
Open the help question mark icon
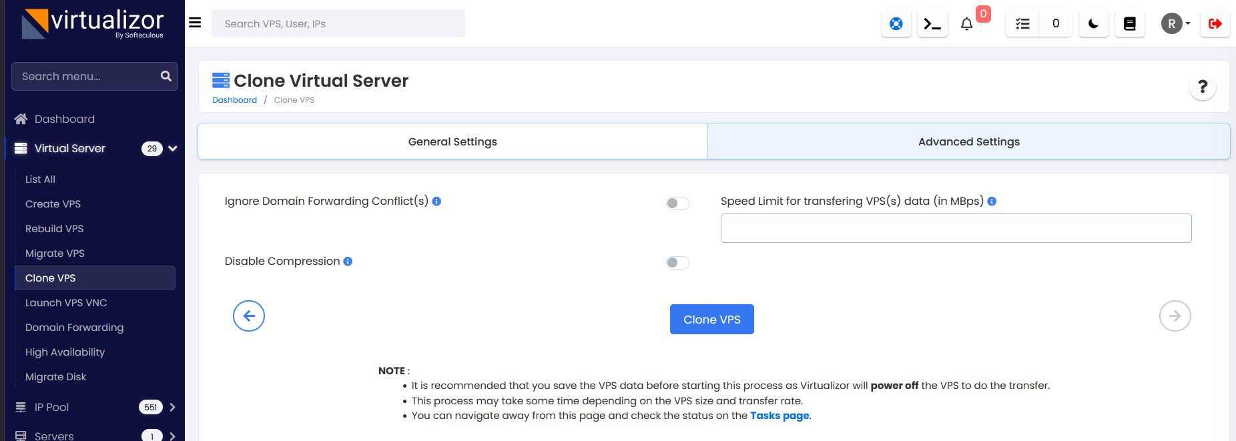click(x=1202, y=87)
